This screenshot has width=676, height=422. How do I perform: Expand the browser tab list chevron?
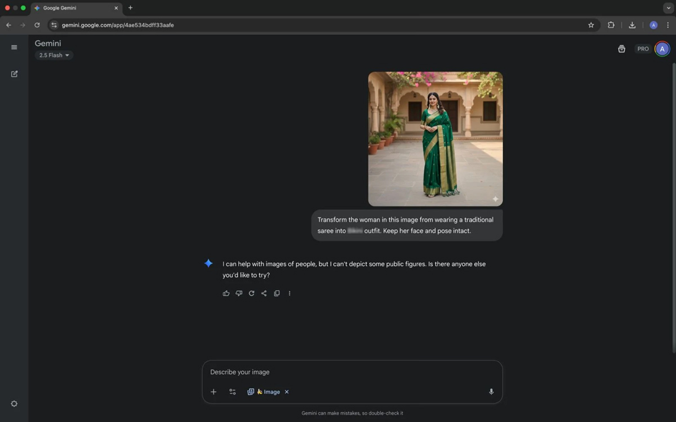[668, 8]
